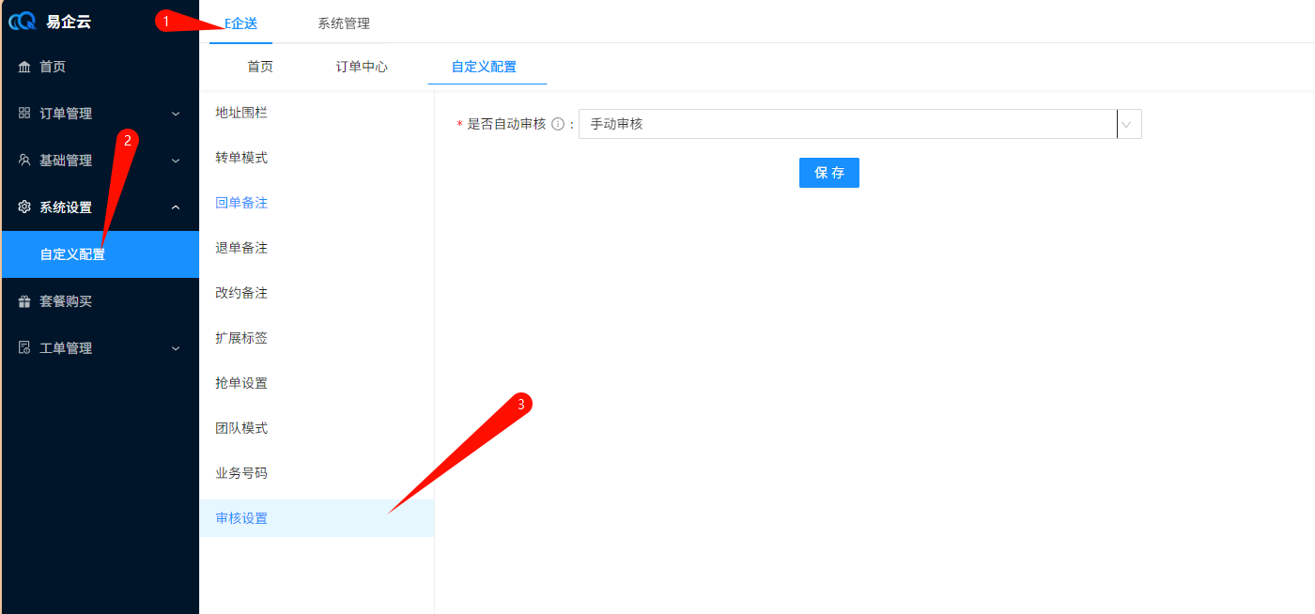Click the 工单管理 document icon

pyautogui.click(x=24, y=348)
